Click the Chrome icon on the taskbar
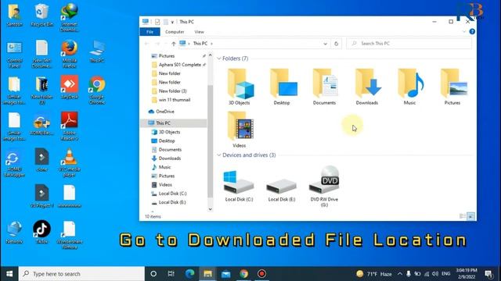Screen dimensions: 501x281 pyautogui.click(x=243, y=274)
